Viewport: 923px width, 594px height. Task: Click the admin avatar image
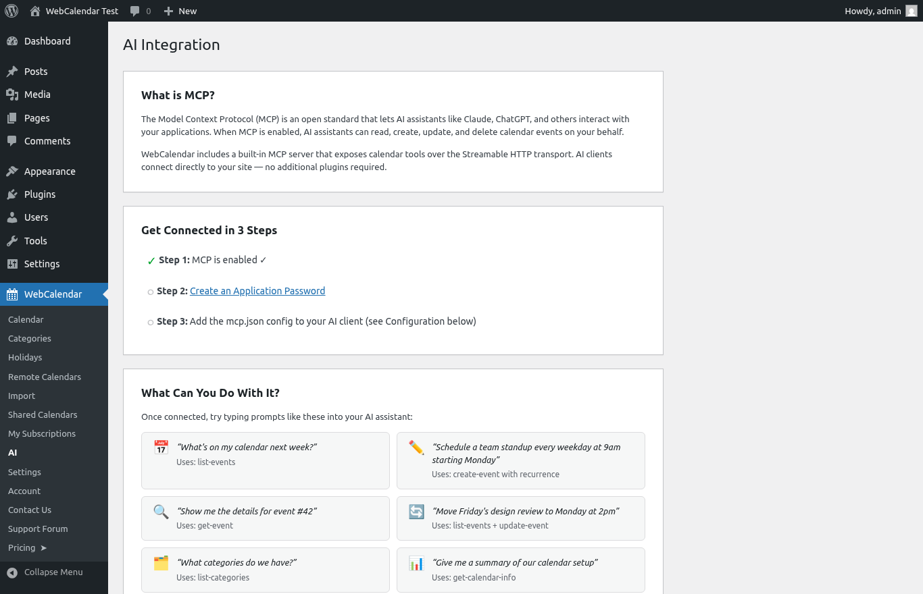(912, 11)
